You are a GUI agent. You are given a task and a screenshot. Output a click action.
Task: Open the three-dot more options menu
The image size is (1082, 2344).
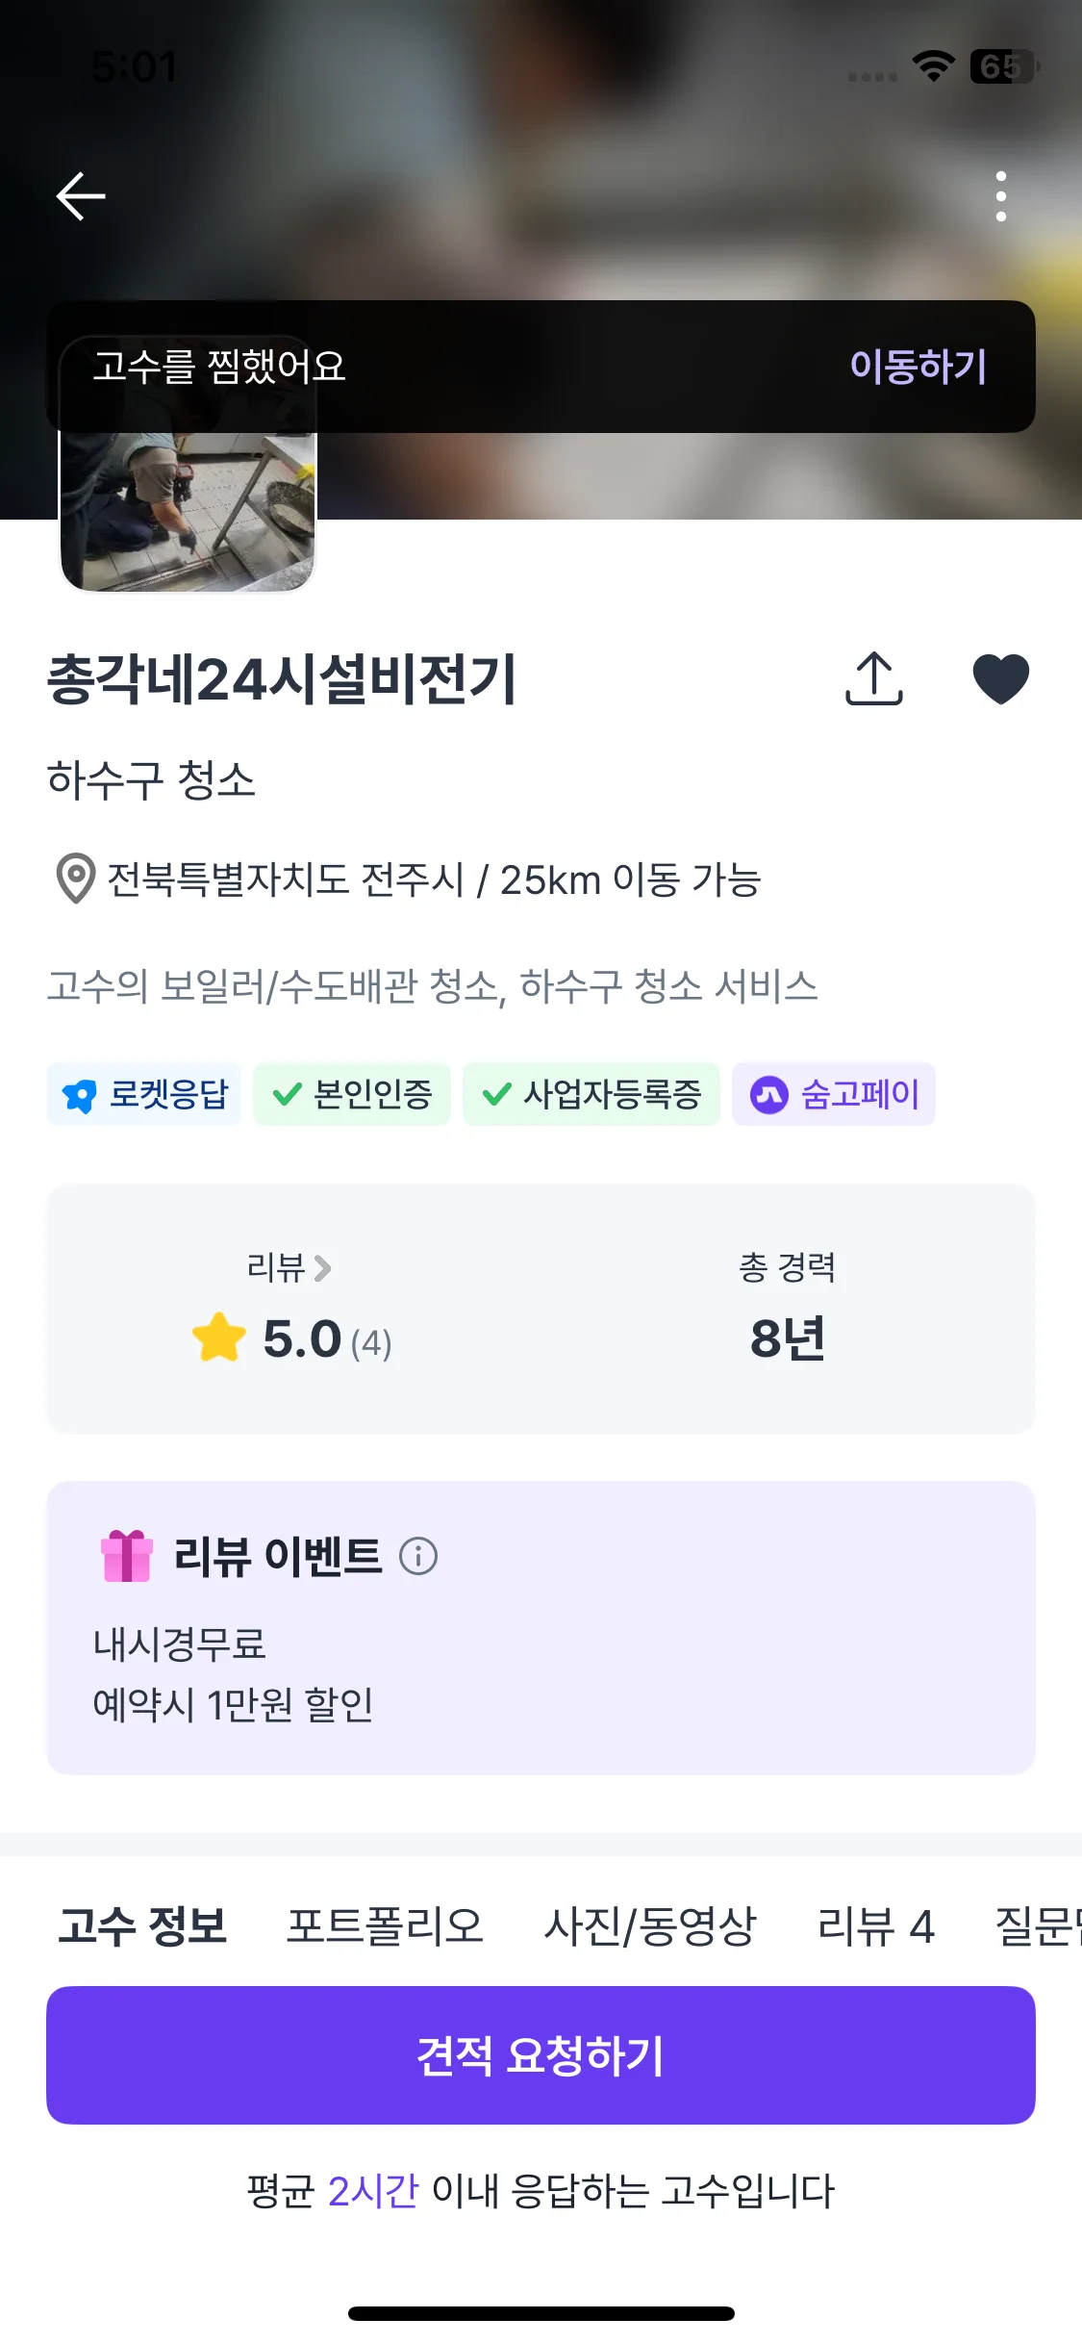tap(1000, 196)
